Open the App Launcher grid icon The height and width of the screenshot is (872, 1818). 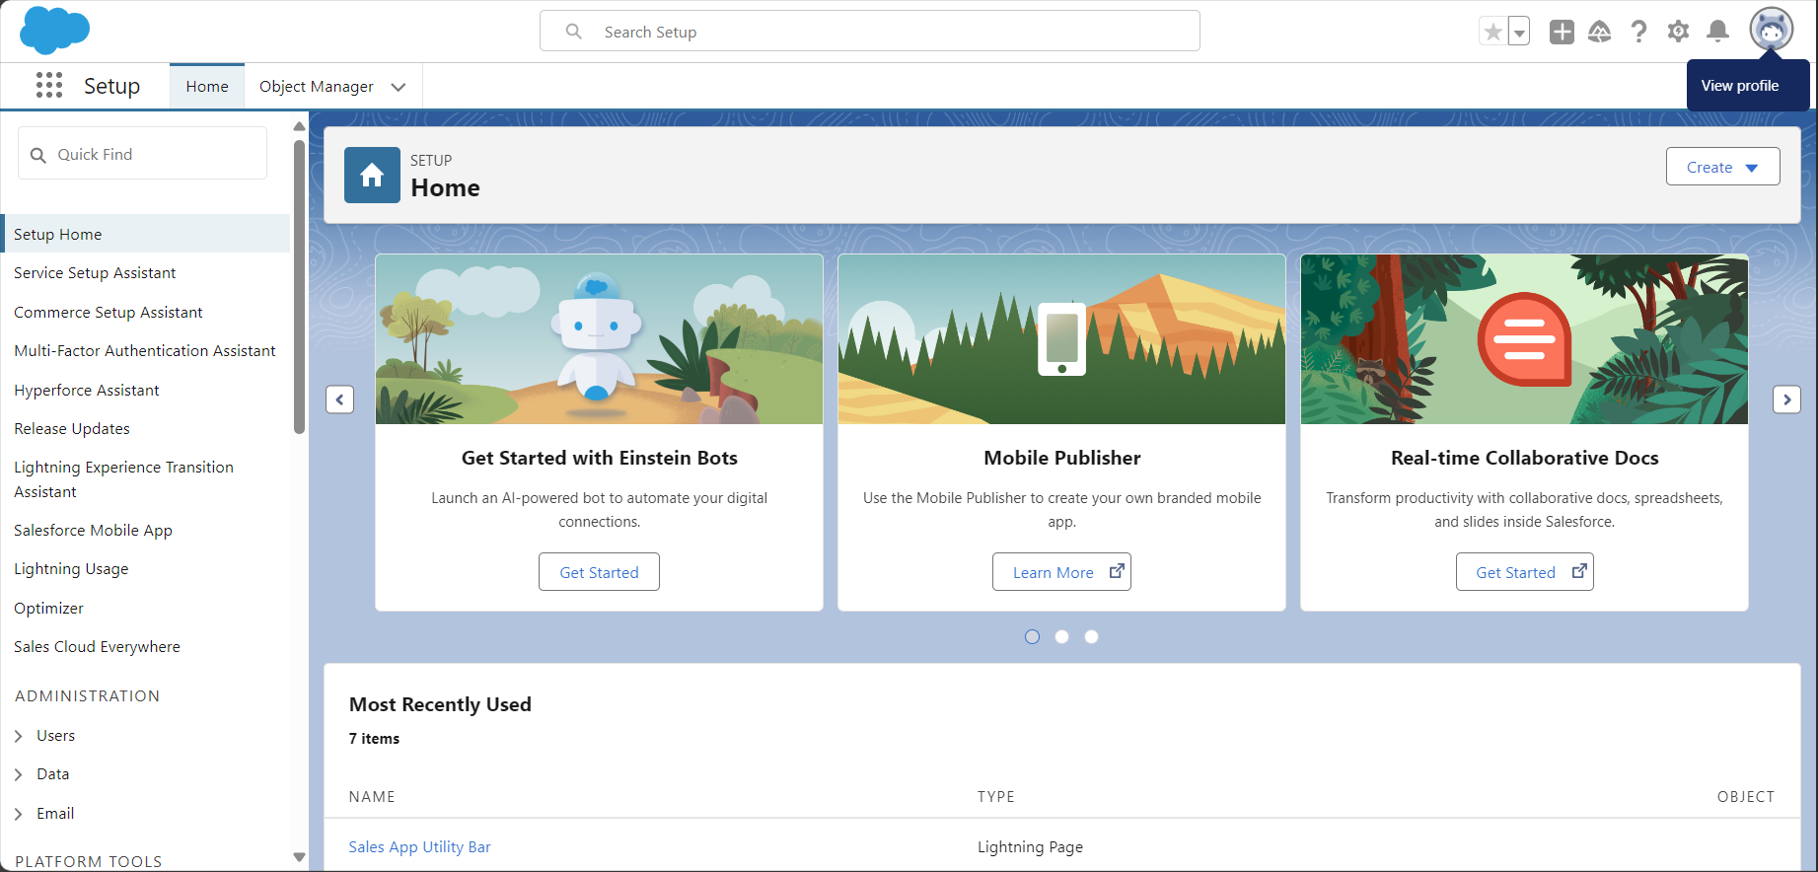(49, 86)
